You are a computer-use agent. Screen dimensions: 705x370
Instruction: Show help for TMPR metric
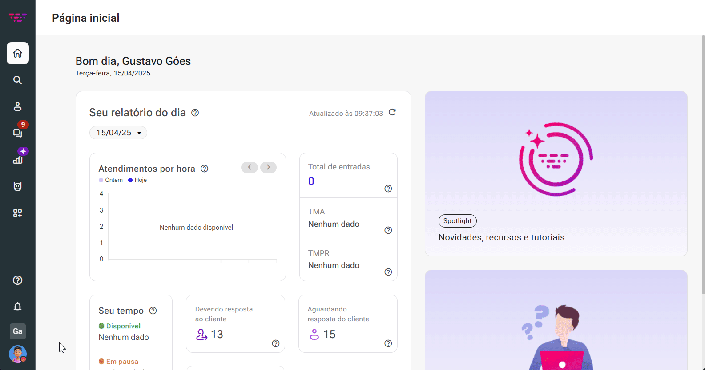pyautogui.click(x=388, y=272)
